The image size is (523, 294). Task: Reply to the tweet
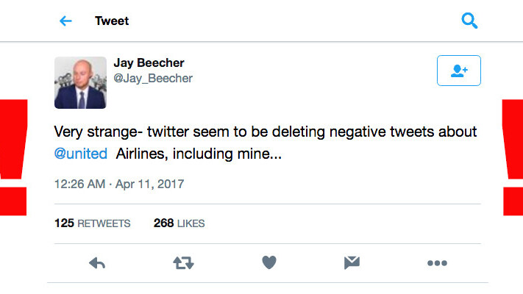tap(97, 262)
